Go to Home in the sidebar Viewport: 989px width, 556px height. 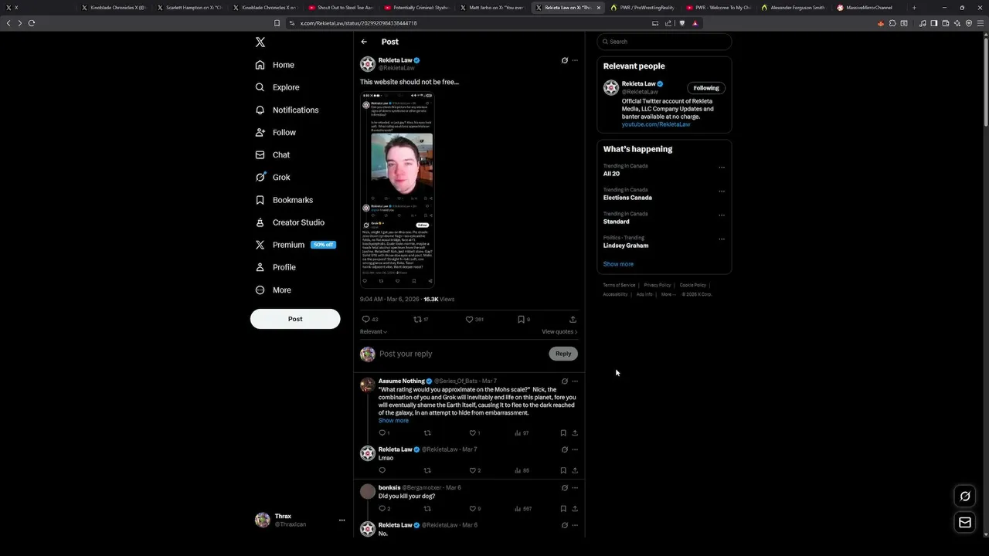275,65
